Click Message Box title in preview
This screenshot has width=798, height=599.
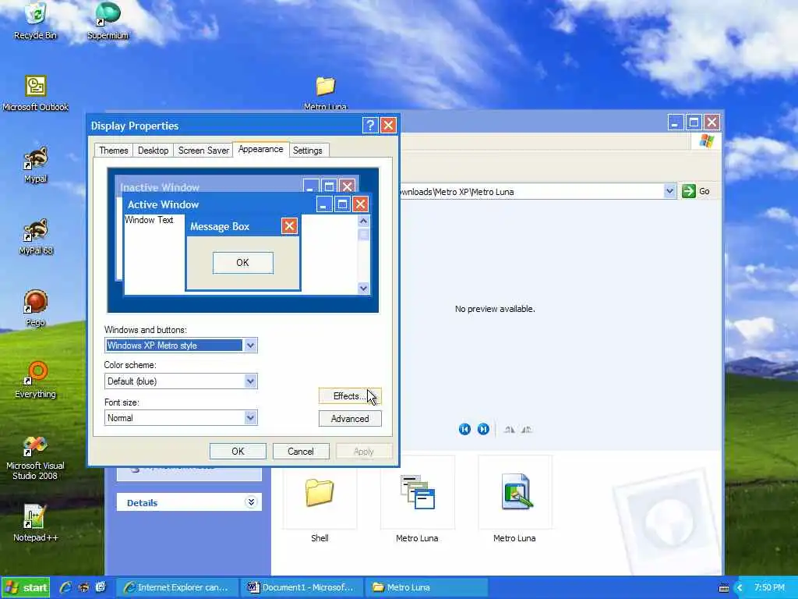pyautogui.click(x=220, y=227)
